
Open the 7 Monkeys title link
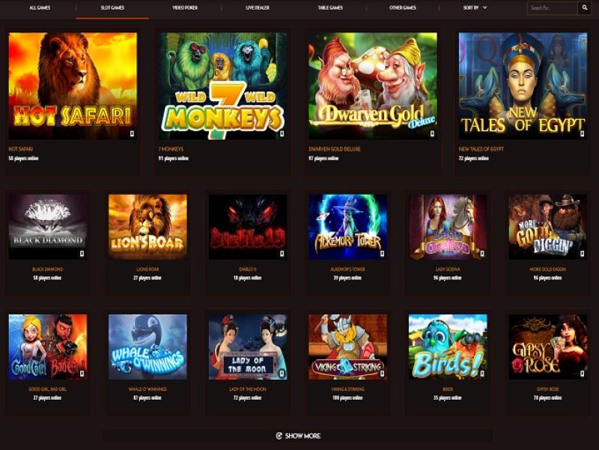click(x=171, y=149)
